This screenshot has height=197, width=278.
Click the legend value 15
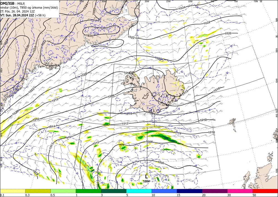[178, 195]
